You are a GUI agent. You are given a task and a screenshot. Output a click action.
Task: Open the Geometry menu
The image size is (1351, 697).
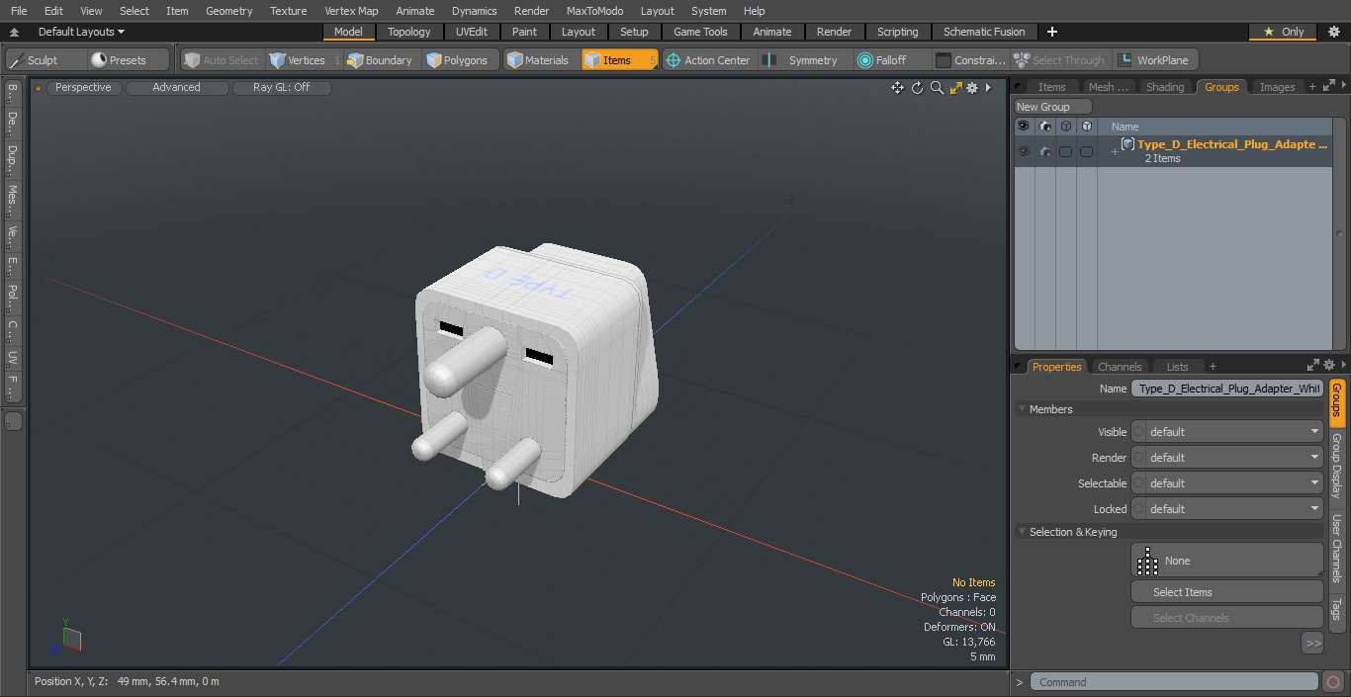228,11
